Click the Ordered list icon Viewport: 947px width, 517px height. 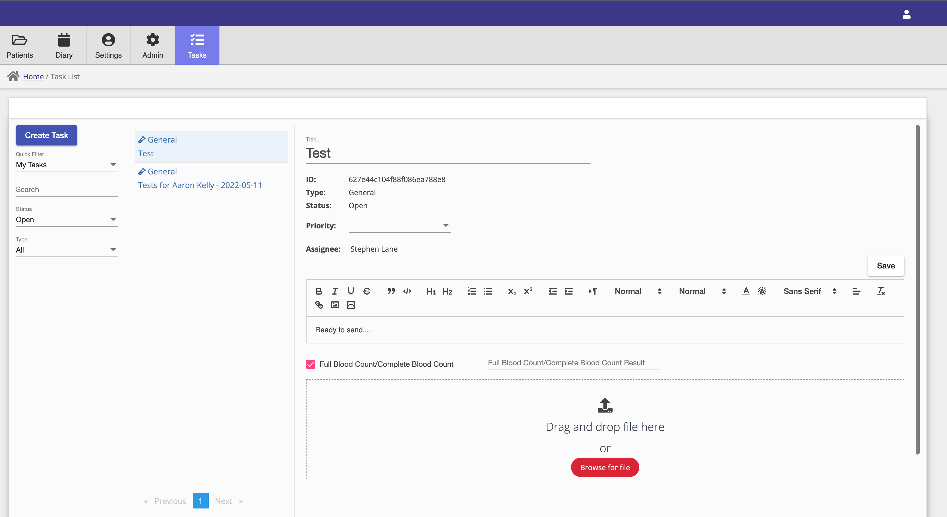[472, 291]
